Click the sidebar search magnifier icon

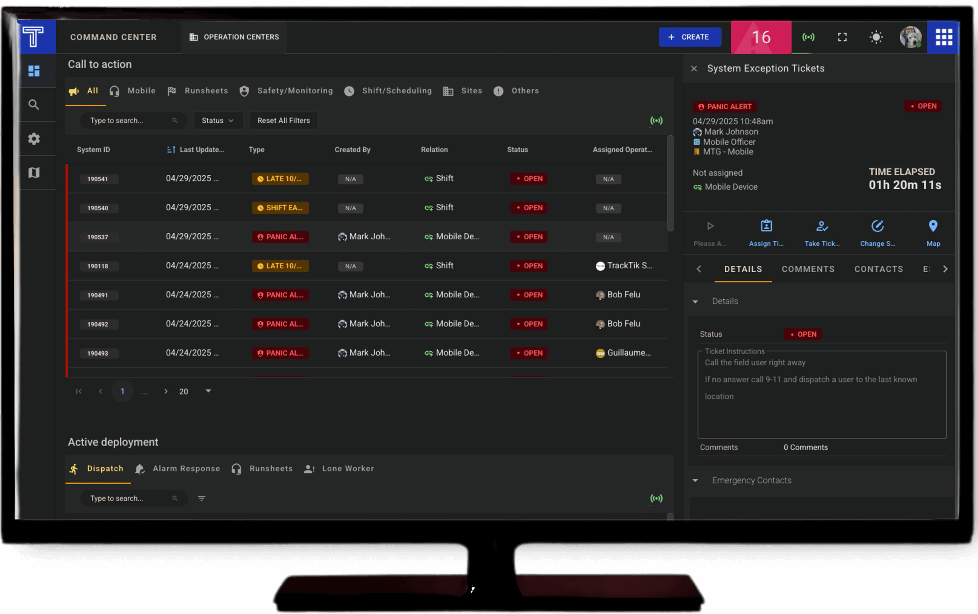coord(34,105)
